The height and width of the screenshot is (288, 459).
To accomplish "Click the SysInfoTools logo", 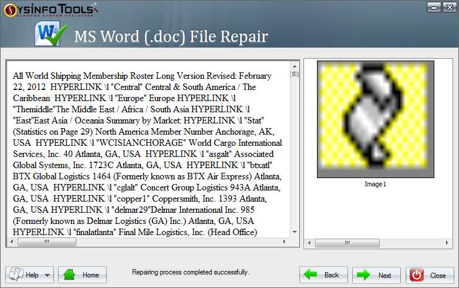I will 50,10.
